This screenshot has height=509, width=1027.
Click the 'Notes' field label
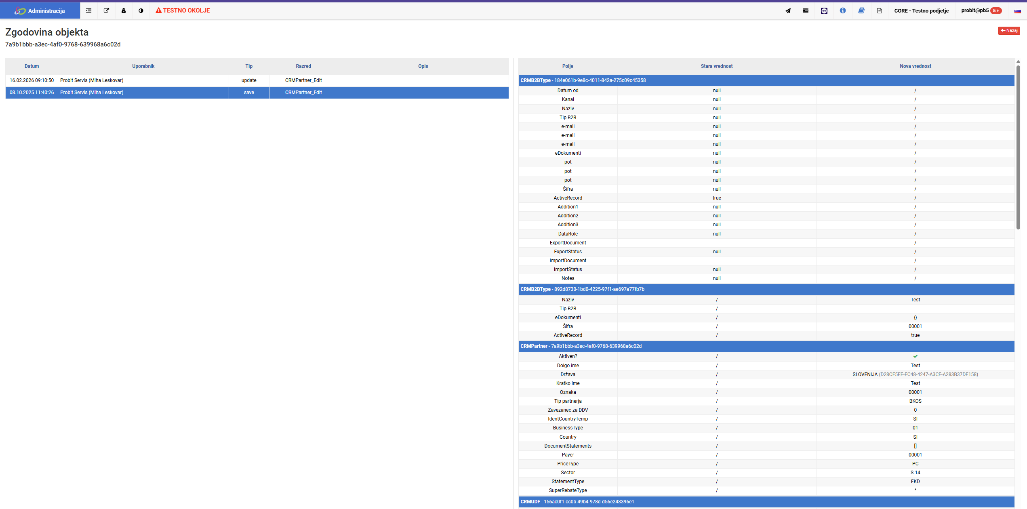pyautogui.click(x=568, y=278)
